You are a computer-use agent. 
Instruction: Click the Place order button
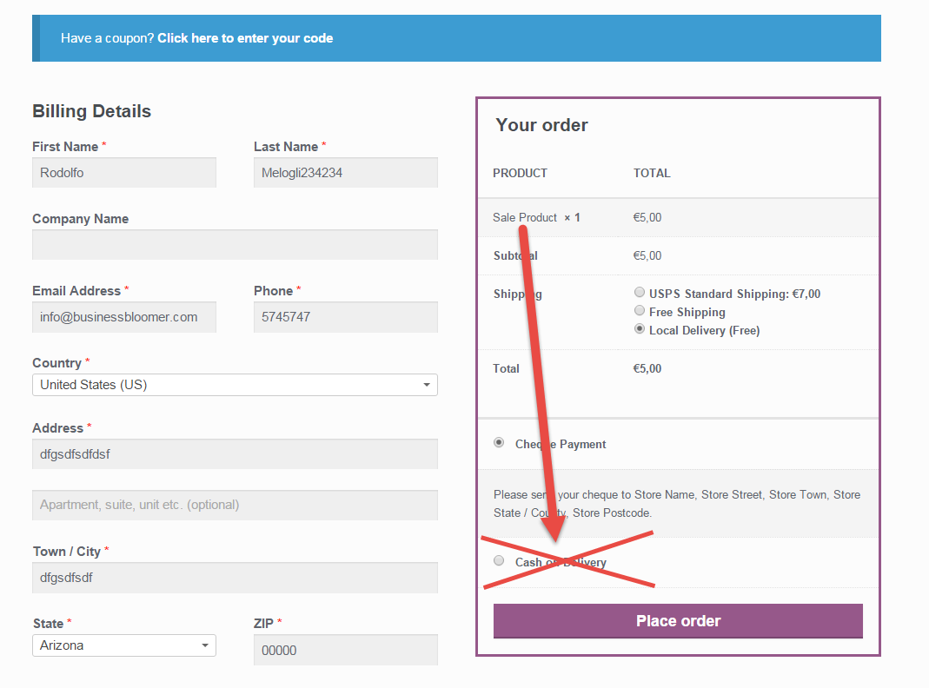tap(678, 620)
